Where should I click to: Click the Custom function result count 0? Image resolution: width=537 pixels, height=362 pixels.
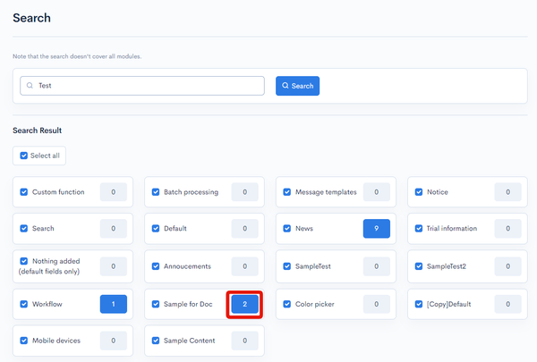tap(114, 192)
